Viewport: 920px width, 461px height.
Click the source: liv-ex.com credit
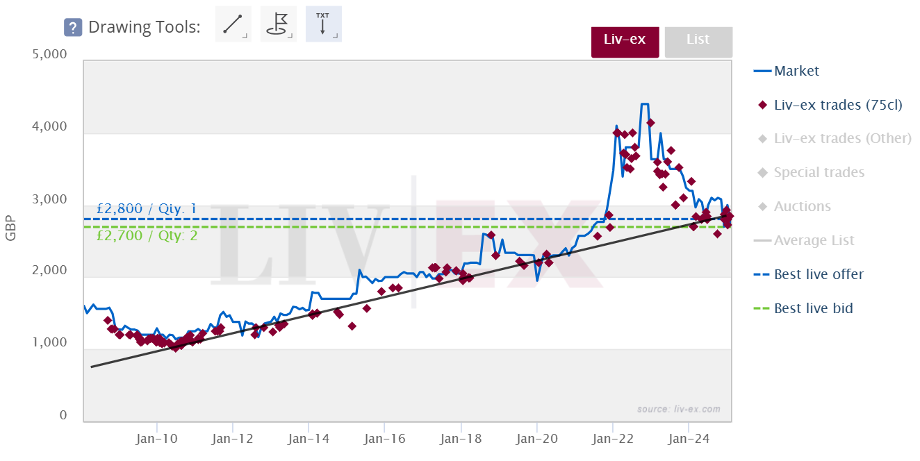[678, 409]
